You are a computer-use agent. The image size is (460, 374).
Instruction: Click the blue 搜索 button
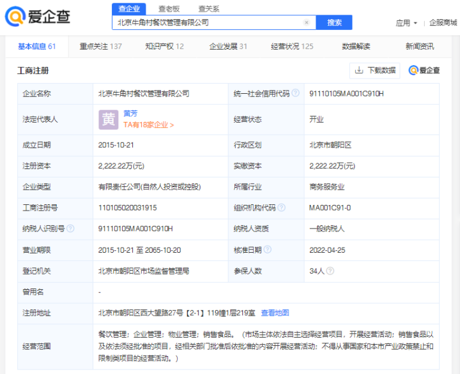334,22
